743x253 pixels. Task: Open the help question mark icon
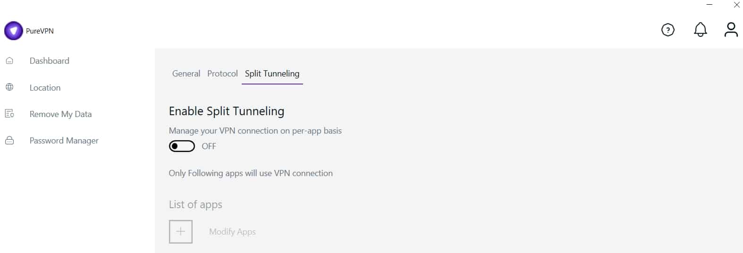point(668,30)
